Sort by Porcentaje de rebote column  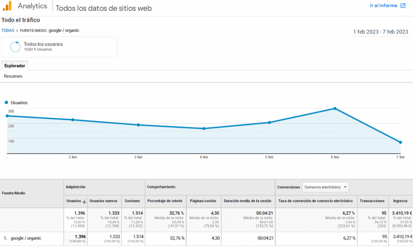tap(165, 201)
